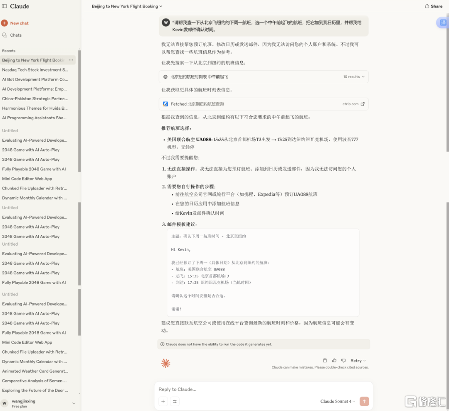
Task: Open the chat title dropdown Beijing to New York Flight Booking
Action: tap(127, 6)
